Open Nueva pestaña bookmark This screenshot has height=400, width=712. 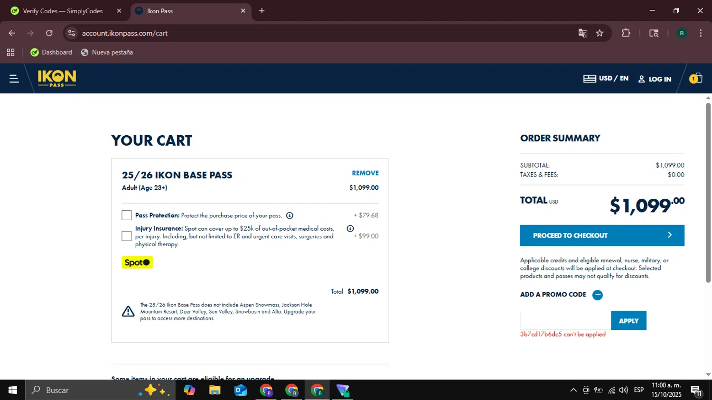107,53
